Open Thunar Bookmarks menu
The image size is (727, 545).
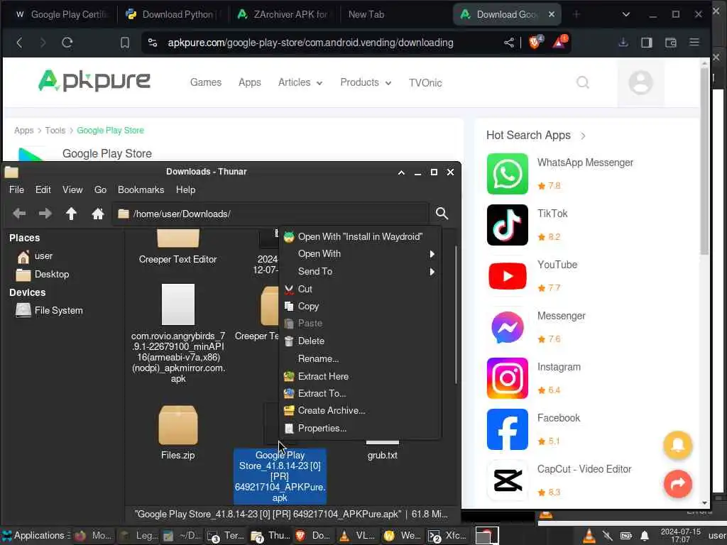click(x=141, y=189)
